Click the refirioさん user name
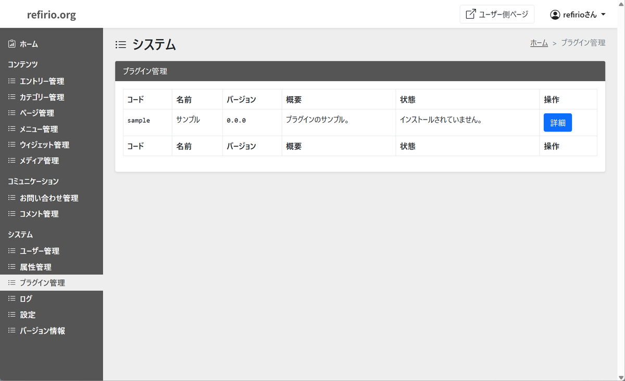 click(x=580, y=15)
